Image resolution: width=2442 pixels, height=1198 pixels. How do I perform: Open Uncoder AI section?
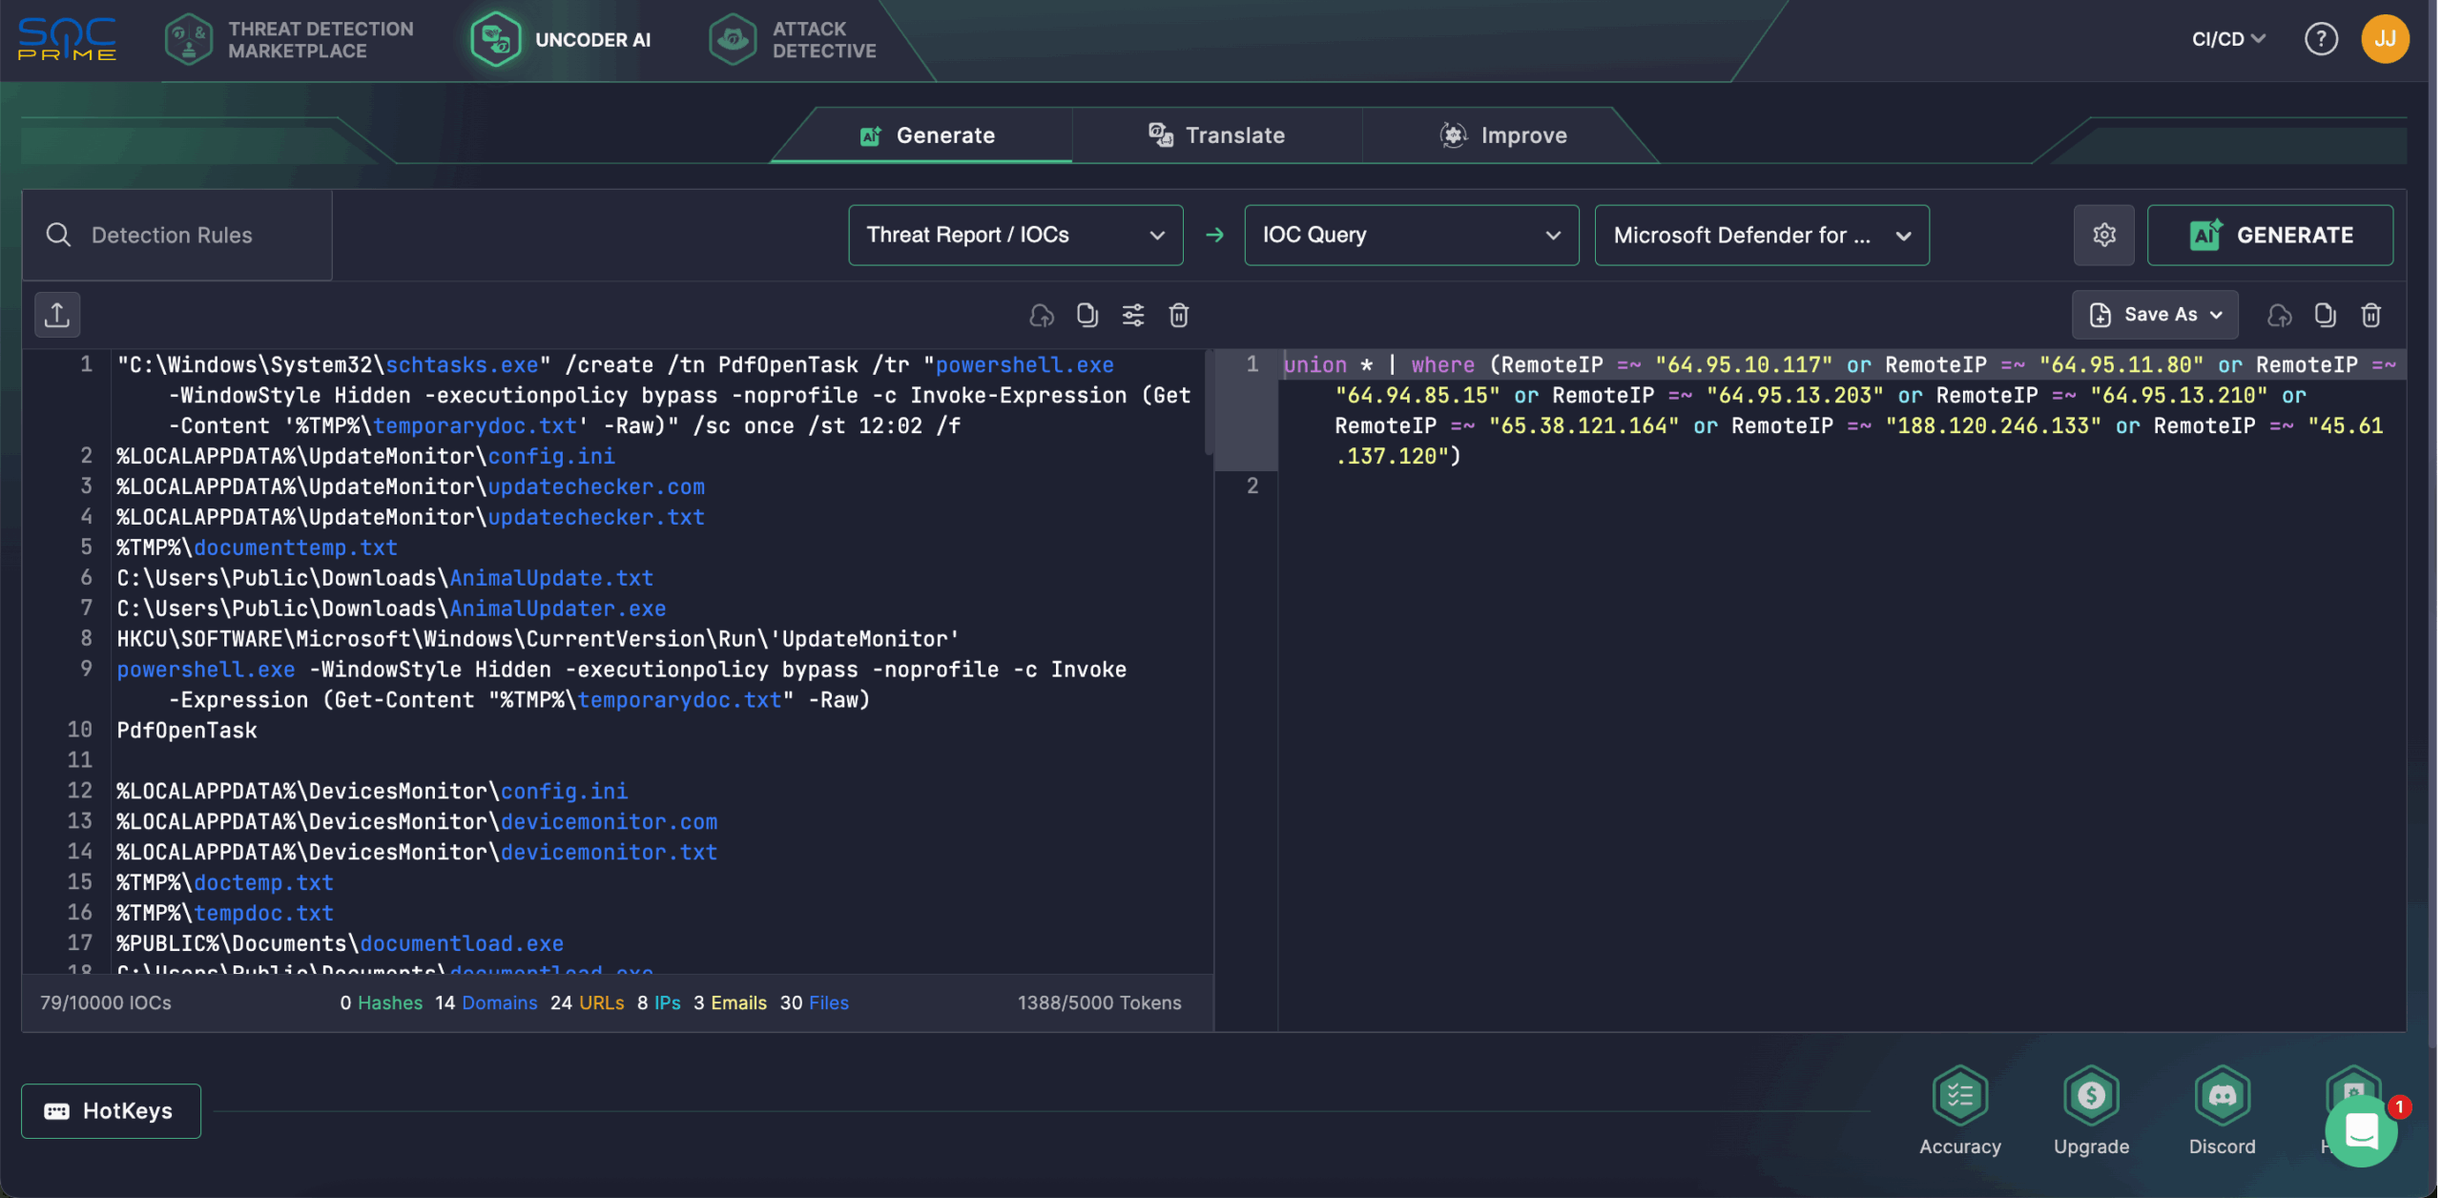[561, 40]
